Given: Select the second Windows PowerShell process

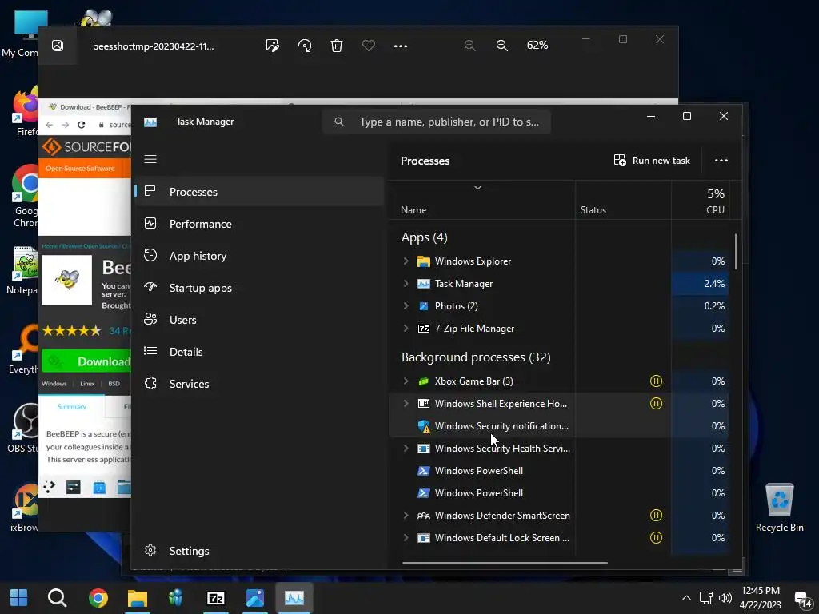Looking at the screenshot, I should click(559, 493).
